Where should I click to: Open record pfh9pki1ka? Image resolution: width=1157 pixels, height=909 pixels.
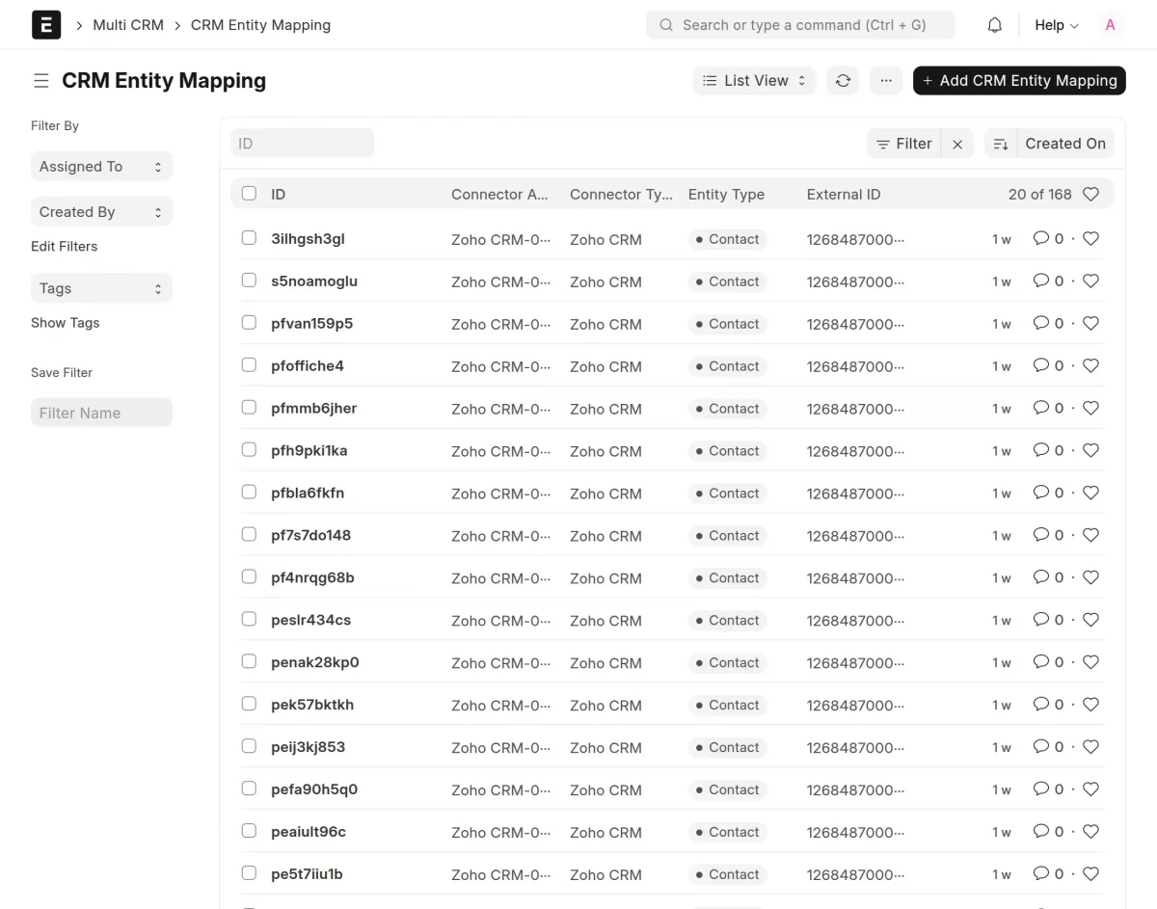click(x=309, y=451)
